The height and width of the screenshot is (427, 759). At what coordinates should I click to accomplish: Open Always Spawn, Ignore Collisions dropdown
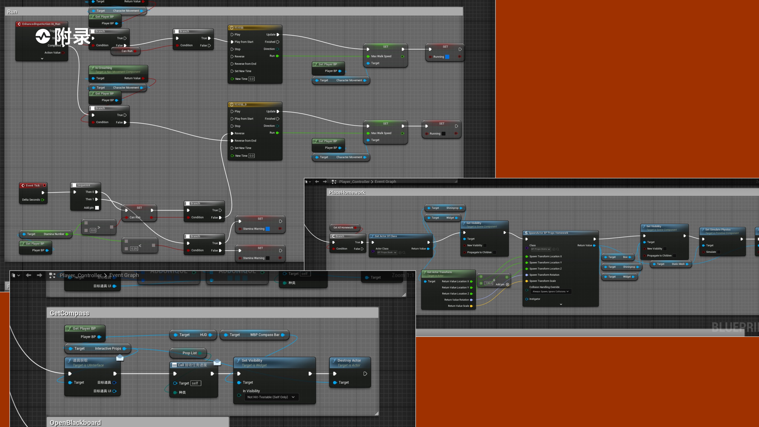coord(551,292)
